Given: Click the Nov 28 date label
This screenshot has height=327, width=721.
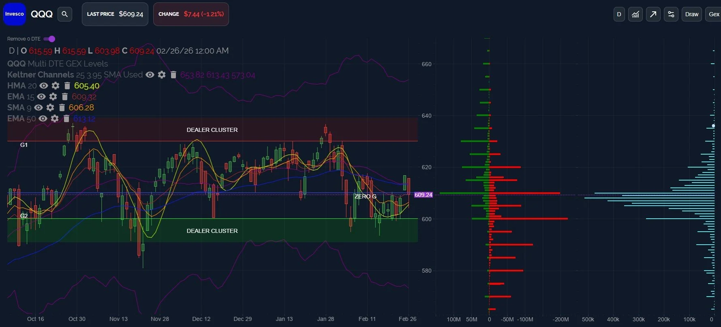Looking at the screenshot, I should point(160,319).
